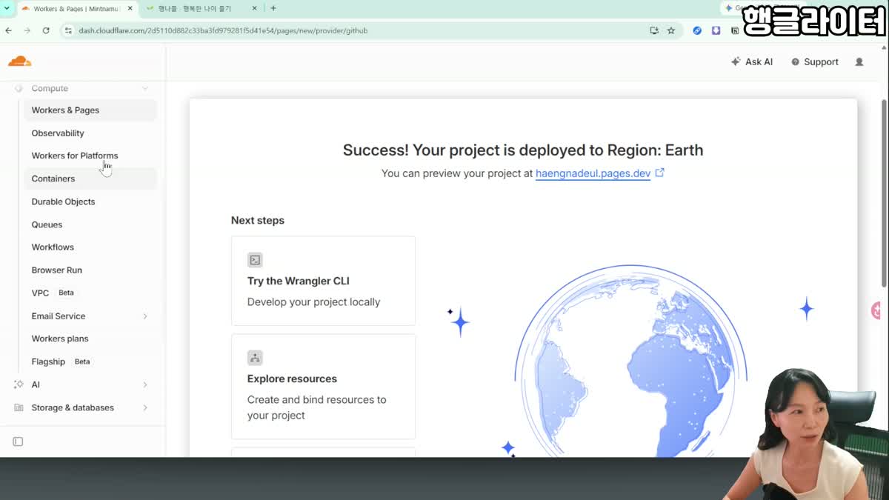Expand the Email Service submenu
Screen dimensions: 889x500
(145, 316)
